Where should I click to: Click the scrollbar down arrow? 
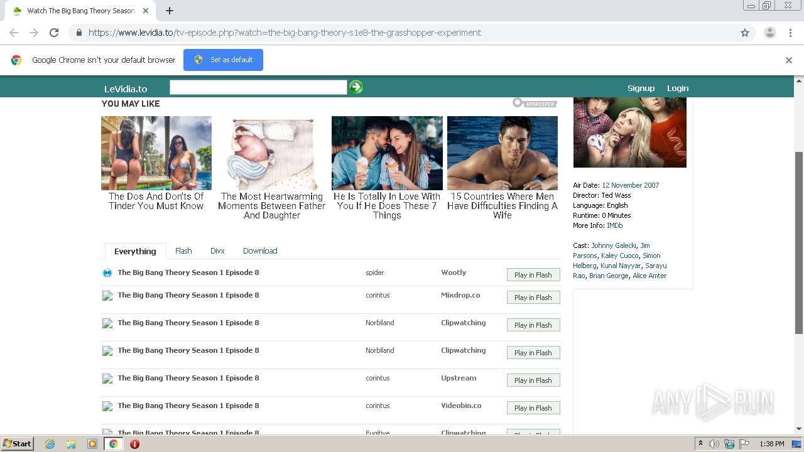[799, 429]
